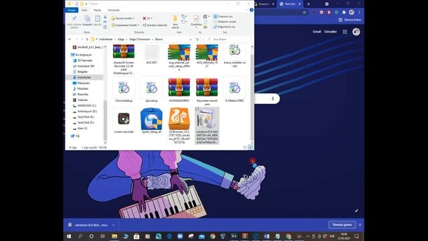Open Bu bilgisayar in navigation pane
This screenshot has width=428, height=241.
(84, 55)
